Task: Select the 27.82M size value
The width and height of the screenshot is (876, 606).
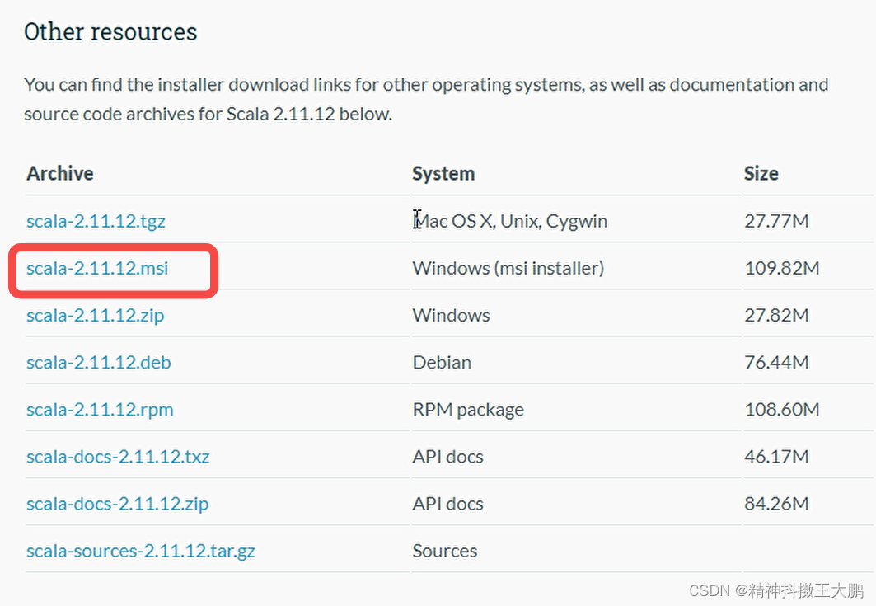Action: 776,315
